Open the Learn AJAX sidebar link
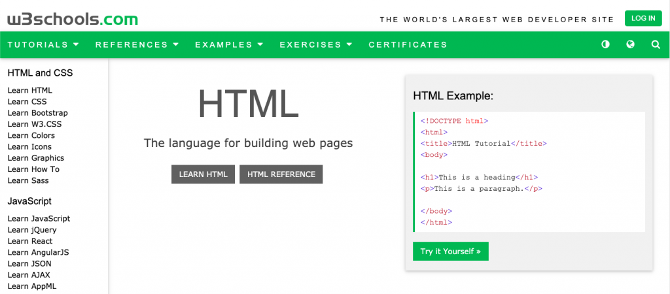The height and width of the screenshot is (294, 670). pyautogui.click(x=29, y=275)
